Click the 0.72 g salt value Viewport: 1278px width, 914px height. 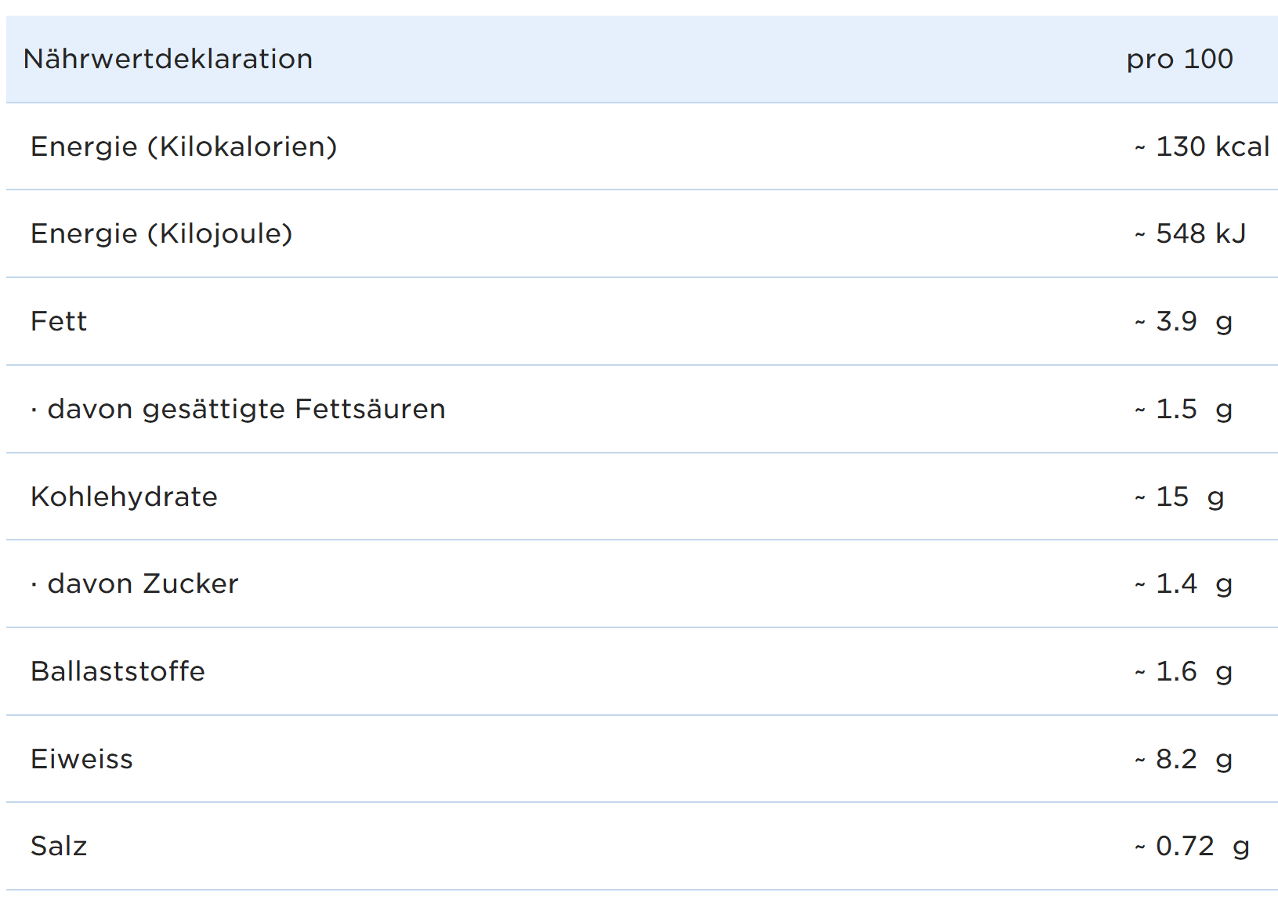coord(1193,847)
